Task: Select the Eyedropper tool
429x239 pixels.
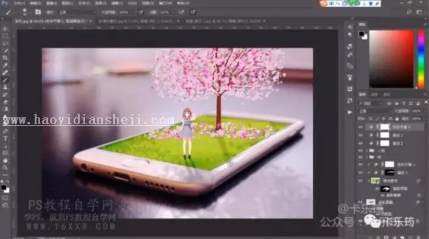Action: (x=5, y=65)
